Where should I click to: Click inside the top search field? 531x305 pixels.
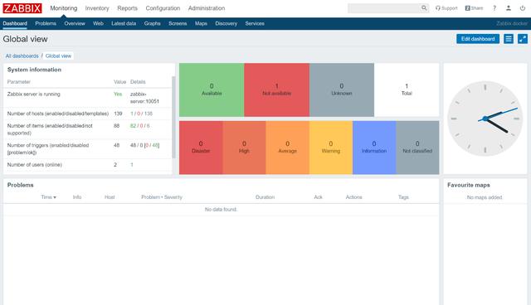point(384,8)
